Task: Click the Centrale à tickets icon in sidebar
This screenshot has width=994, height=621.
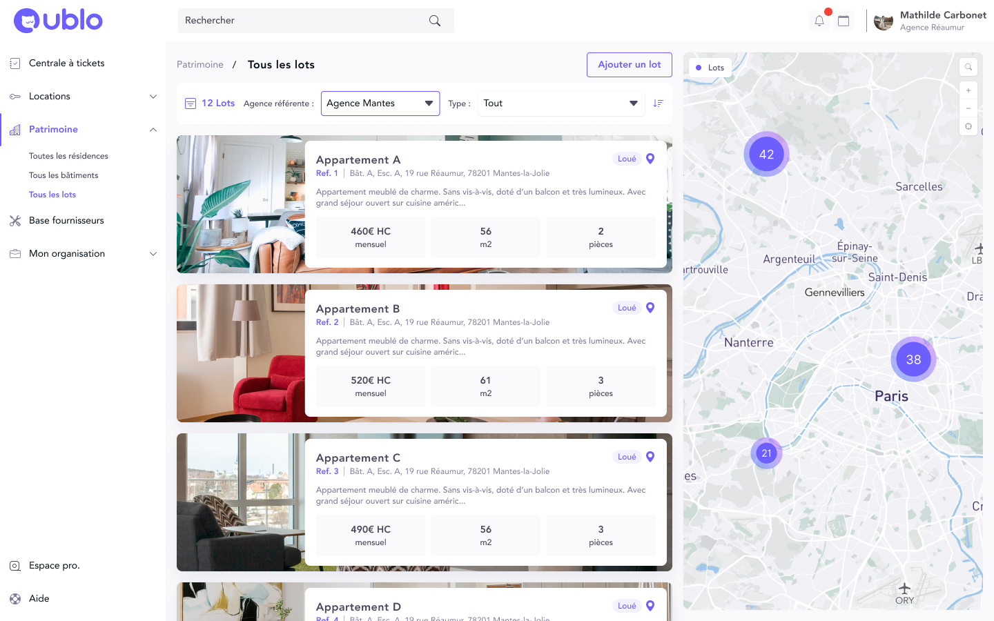Action: pyautogui.click(x=14, y=63)
